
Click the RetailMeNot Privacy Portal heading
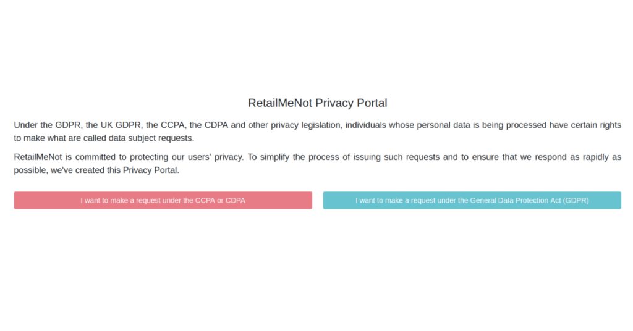pos(317,103)
